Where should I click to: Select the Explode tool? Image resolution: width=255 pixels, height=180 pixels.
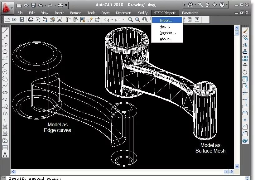click(245, 141)
